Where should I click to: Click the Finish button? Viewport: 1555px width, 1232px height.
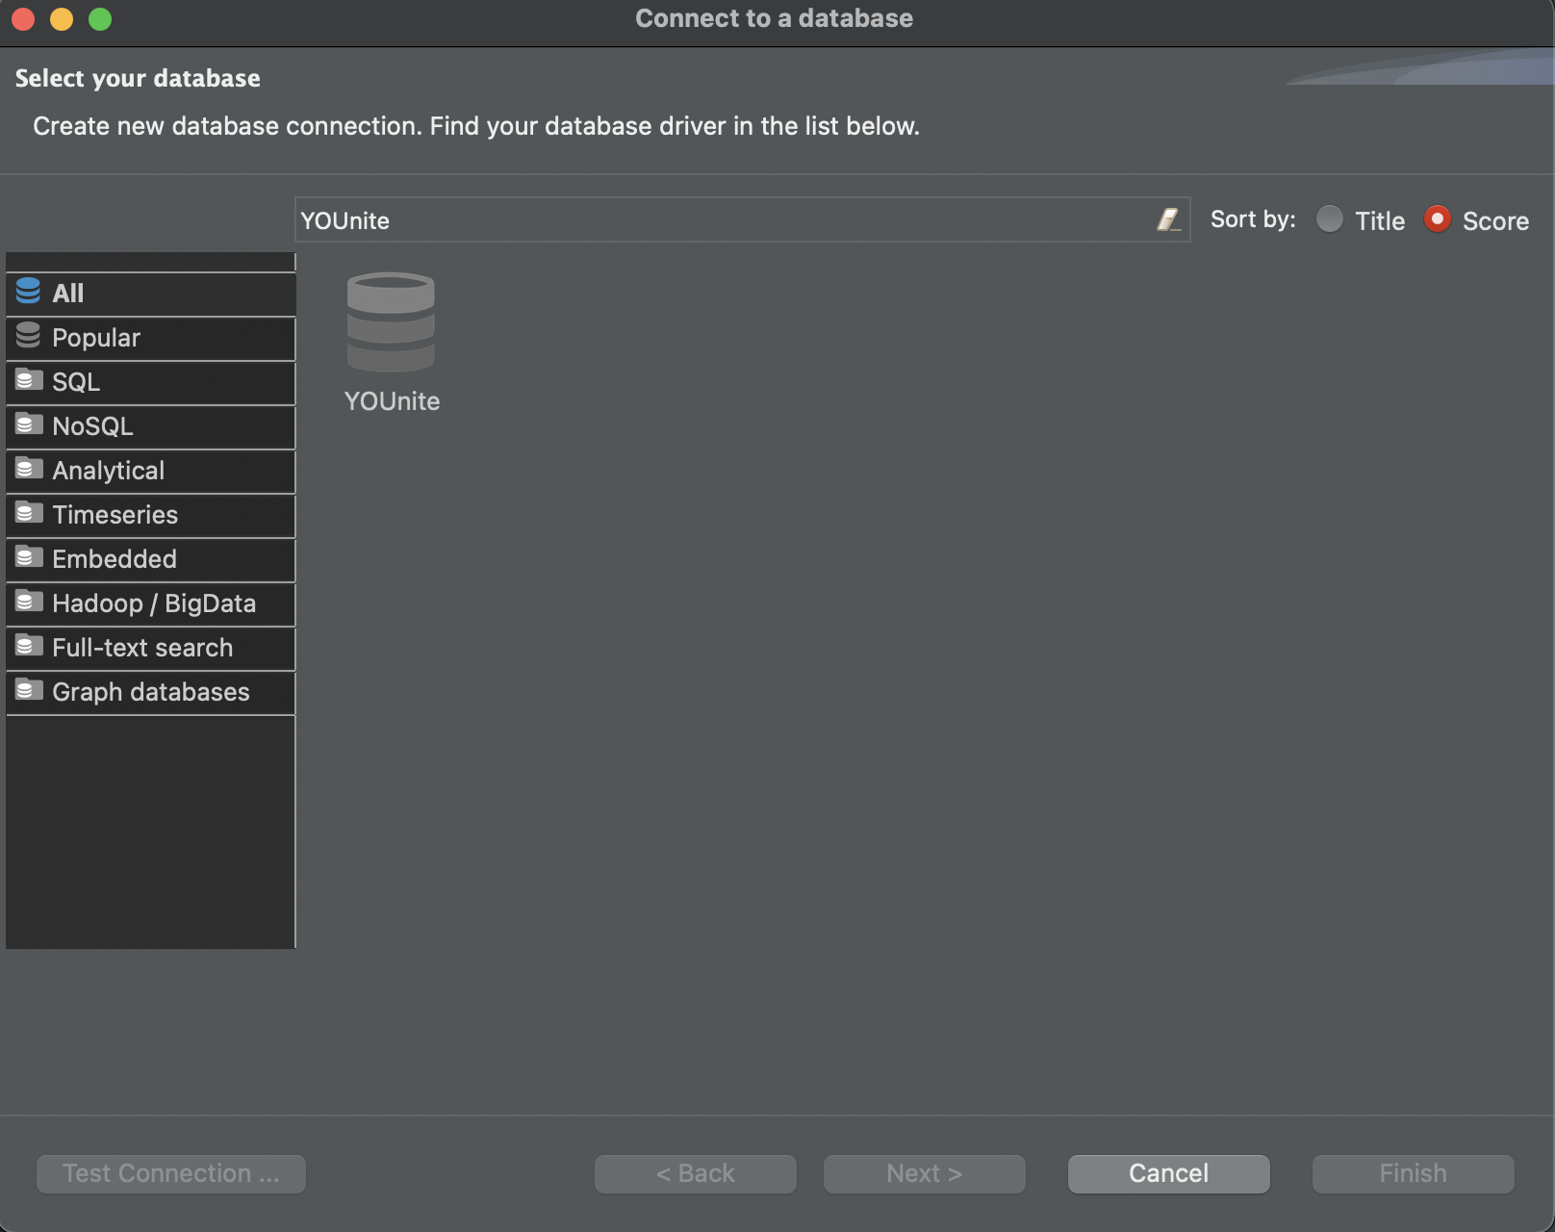click(1413, 1173)
